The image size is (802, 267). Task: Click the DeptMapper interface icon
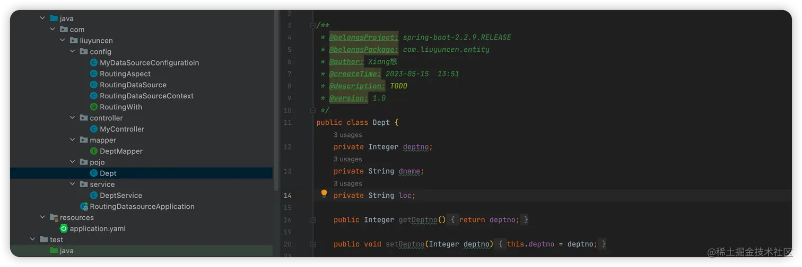point(94,151)
